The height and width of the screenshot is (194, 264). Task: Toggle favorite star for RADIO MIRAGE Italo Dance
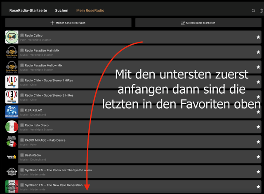click(258, 142)
